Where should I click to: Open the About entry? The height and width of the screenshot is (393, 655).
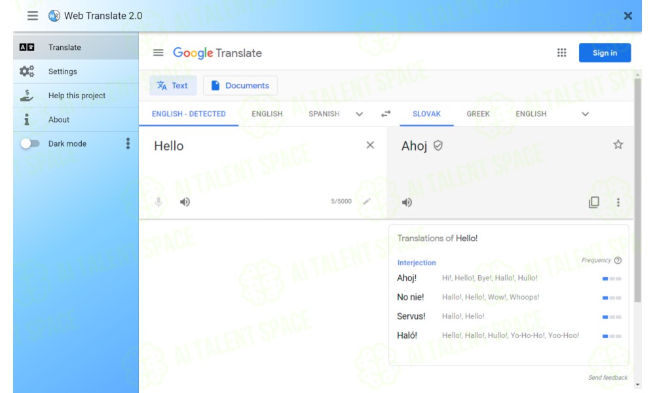[x=75, y=120]
